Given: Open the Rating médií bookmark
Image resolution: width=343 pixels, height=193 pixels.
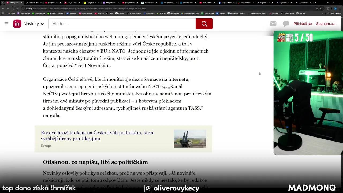Looking at the screenshot, I should click(258, 13).
